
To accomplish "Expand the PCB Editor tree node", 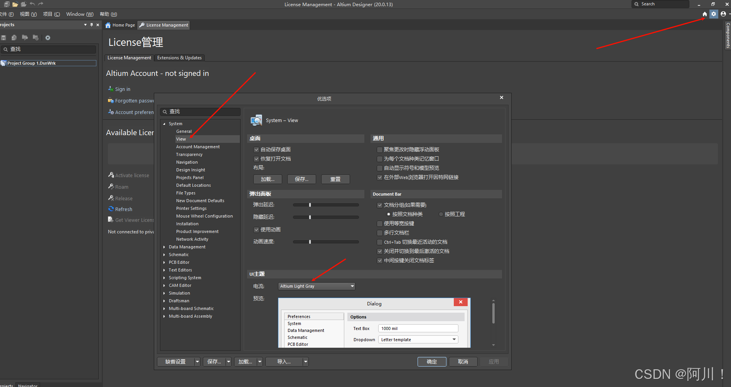I will click(x=164, y=263).
